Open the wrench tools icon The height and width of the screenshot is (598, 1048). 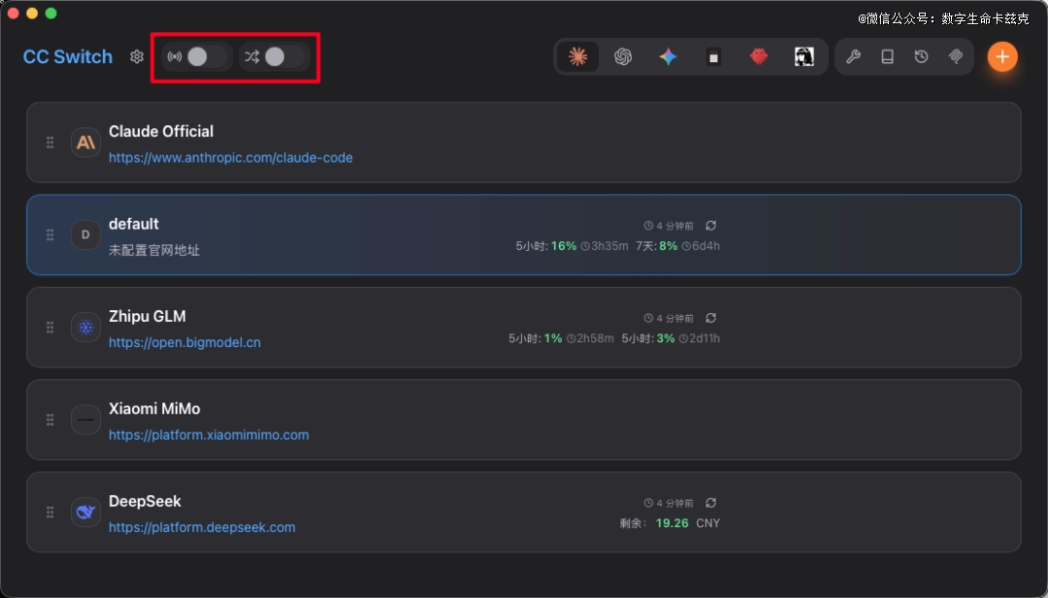pos(853,57)
